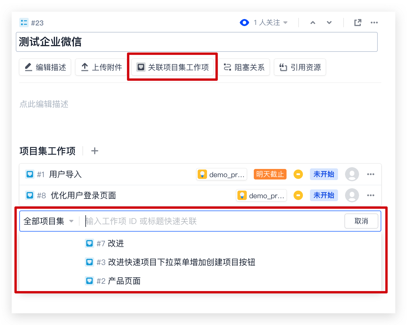Click the 关联项目集工作项 button

[173, 67]
